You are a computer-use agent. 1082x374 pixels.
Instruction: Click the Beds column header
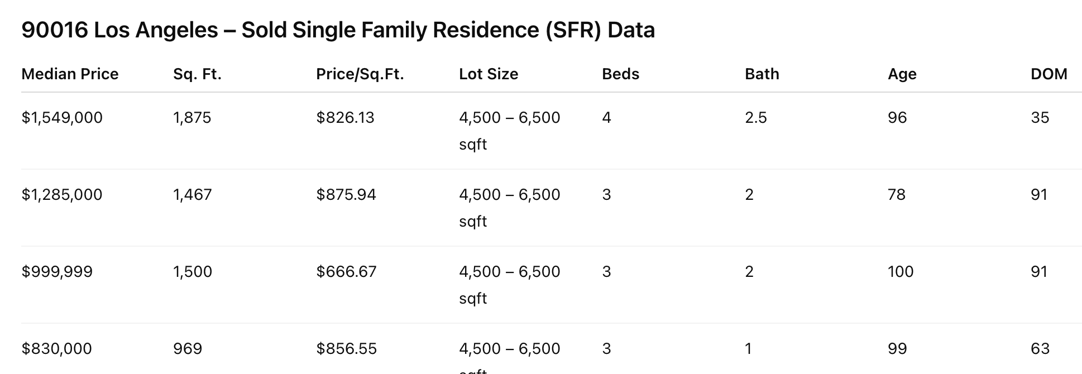[x=620, y=74]
